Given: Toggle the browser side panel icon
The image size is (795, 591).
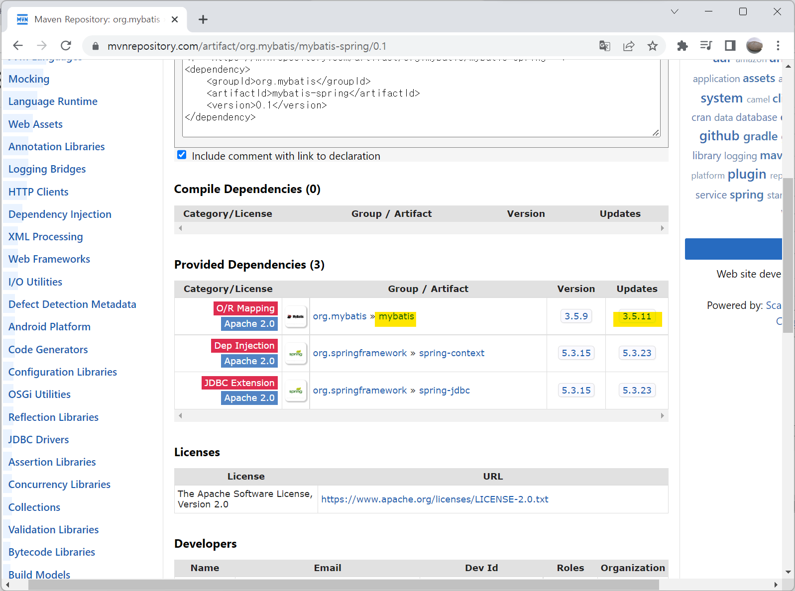Looking at the screenshot, I should point(730,46).
